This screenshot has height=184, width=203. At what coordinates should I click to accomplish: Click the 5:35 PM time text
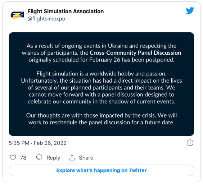[19, 143]
